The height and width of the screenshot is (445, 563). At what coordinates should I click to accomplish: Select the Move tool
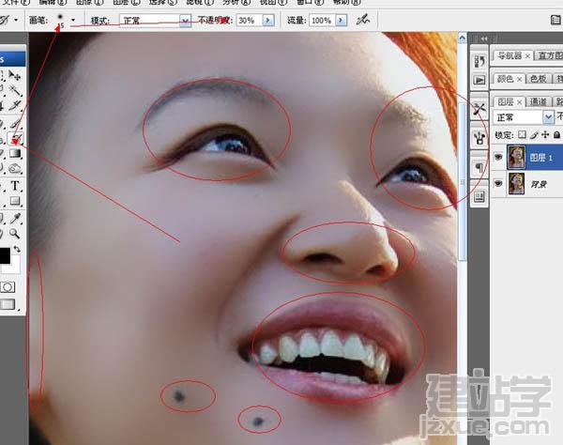point(14,75)
